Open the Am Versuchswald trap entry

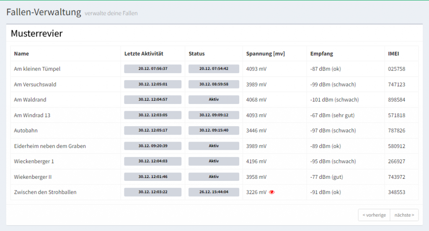click(35, 84)
